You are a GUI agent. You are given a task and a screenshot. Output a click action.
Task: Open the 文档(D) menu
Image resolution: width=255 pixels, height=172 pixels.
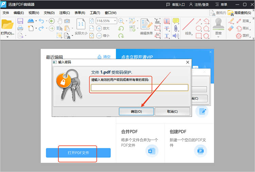pyautogui.click(x=49, y=13)
